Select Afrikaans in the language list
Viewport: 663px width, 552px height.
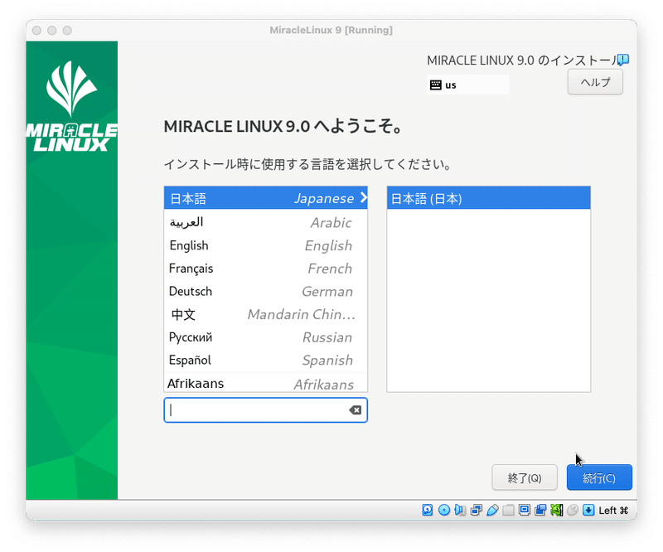tap(265, 383)
